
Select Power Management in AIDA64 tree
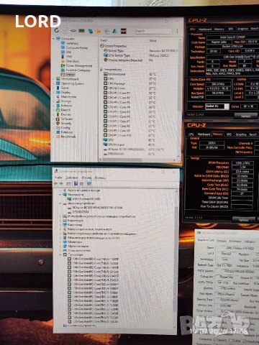[79, 65]
